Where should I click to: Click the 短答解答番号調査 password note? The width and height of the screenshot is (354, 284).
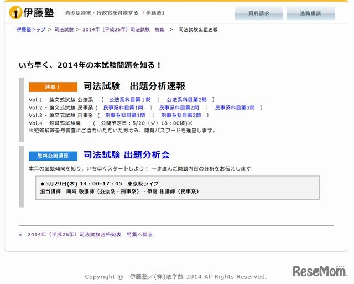[122, 131]
